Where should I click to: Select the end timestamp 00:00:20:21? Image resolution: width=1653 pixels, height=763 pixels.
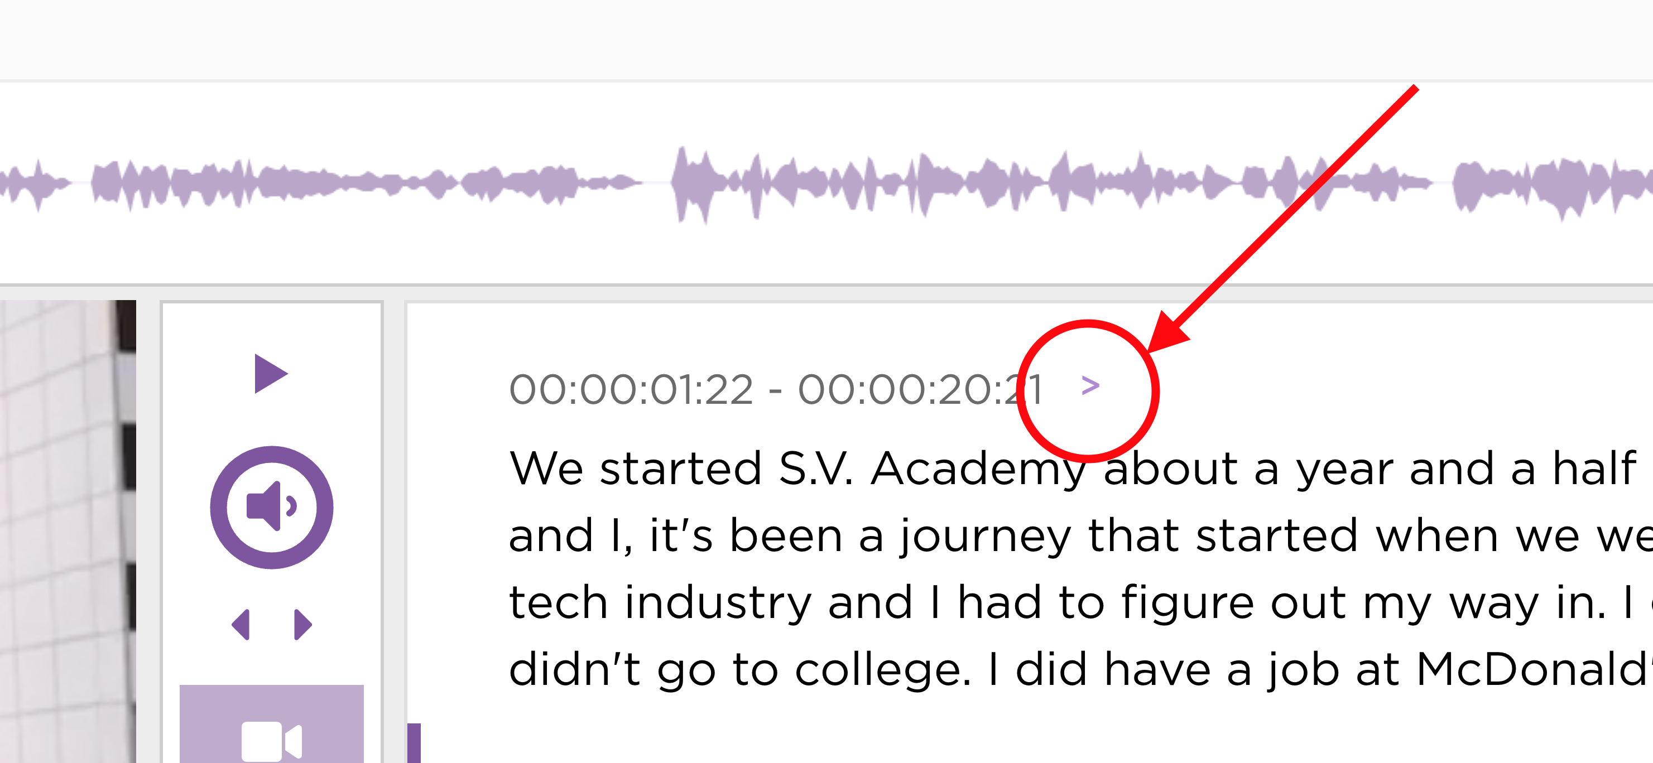[921, 387]
